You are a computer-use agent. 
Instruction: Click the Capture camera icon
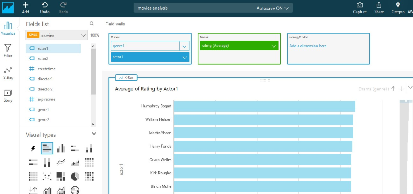[359, 5]
